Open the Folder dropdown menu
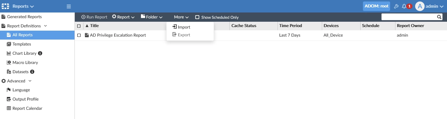 (x=152, y=17)
